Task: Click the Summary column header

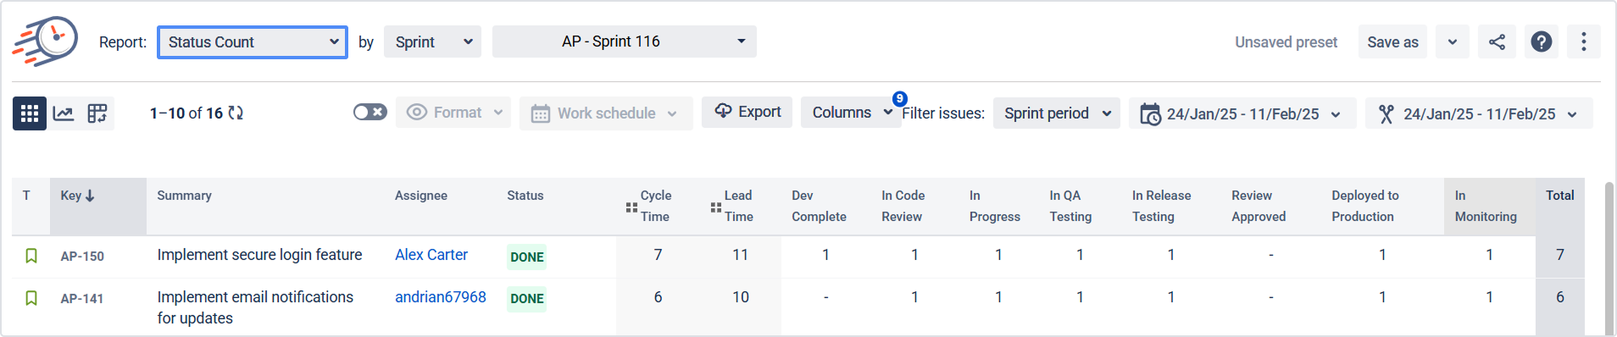Action: [x=184, y=196]
